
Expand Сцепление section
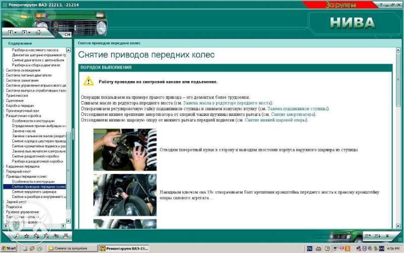pos(15,100)
